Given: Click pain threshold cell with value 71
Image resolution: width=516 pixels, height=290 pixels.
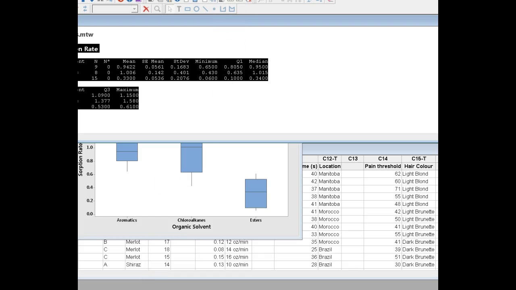Looking at the screenshot, I should (x=383, y=189).
